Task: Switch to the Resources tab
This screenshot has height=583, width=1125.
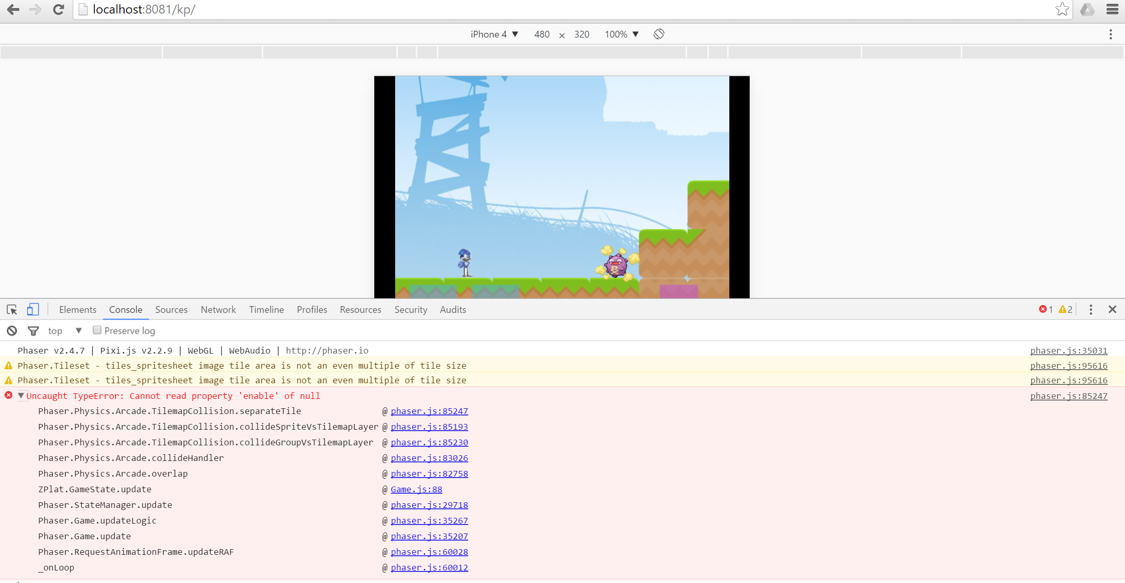Action: coord(360,310)
